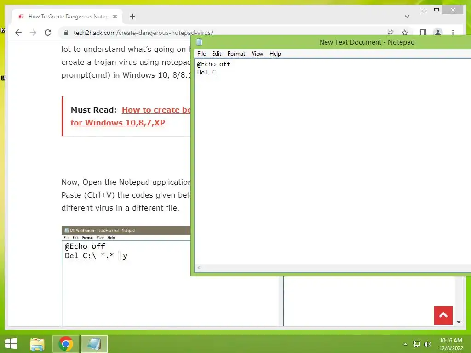Open a new Chrome tab with the plus button
Viewport: 471px width, 353px height.
132,17
